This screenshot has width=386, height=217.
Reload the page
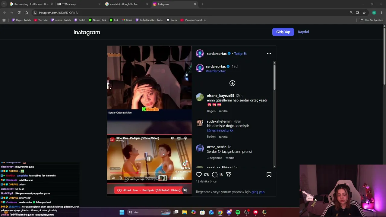[19, 13]
